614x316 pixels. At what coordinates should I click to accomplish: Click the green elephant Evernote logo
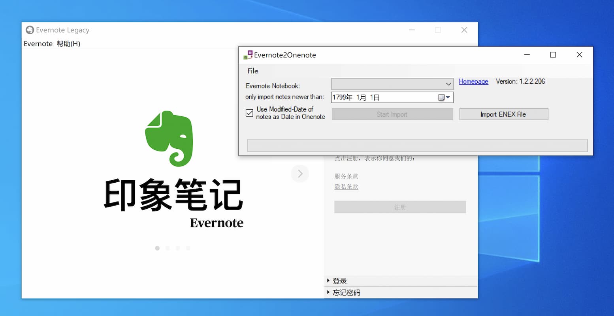[169, 138]
